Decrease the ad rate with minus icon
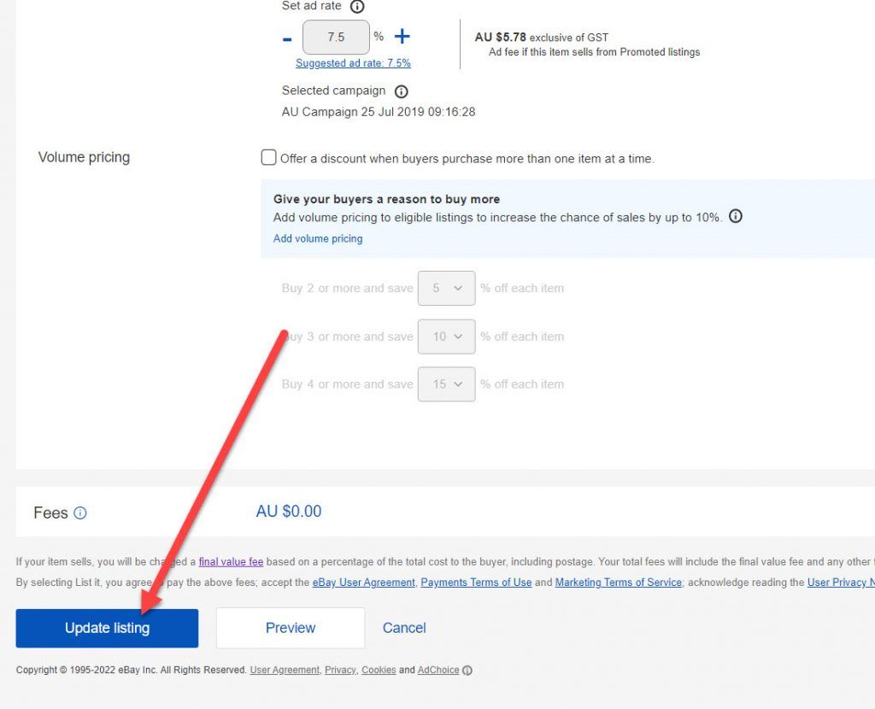The image size is (875, 709). [286, 38]
